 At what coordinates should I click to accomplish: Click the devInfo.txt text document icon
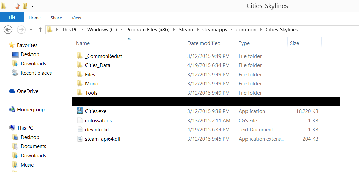tap(80, 130)
